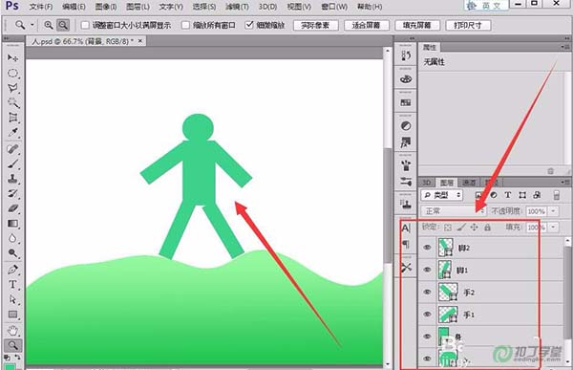Hide the 脚1 layer
Screen dimensions: 573x370
click(x=427, y=270)
